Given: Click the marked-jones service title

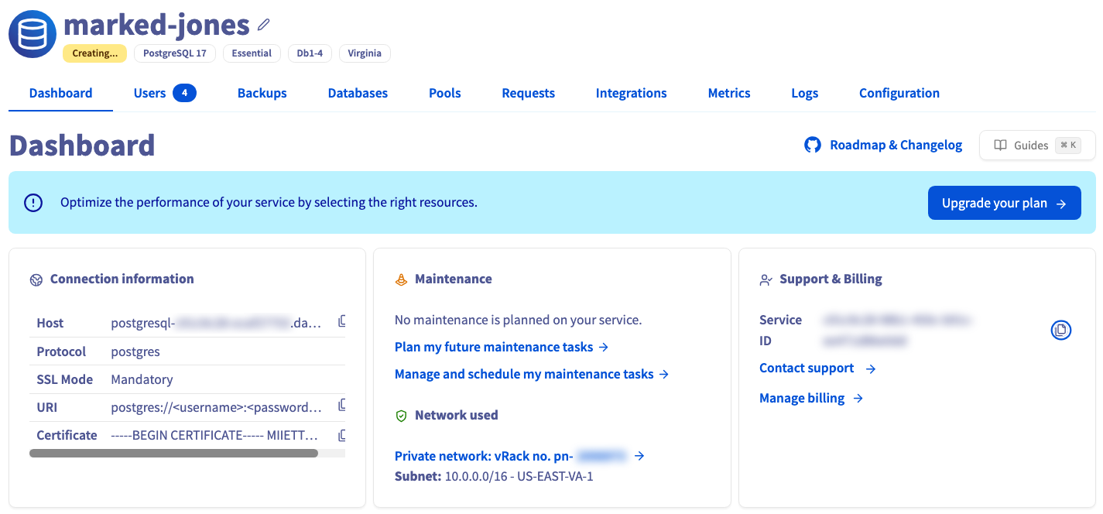Looking at the screenshot, I should 156,25.
